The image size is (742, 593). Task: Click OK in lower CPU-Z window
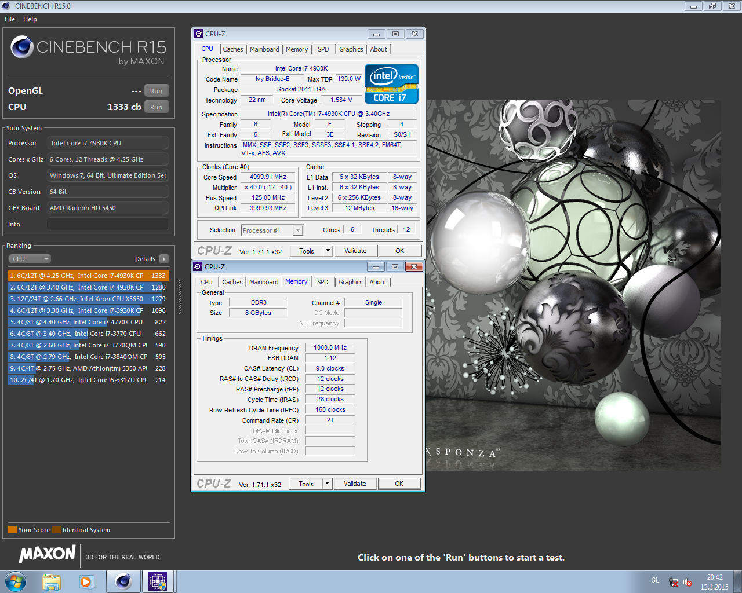[399, 484]
